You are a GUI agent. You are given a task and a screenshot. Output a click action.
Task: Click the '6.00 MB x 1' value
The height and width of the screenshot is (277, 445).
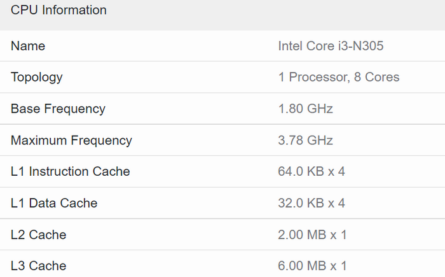click(x=313, y=266)
